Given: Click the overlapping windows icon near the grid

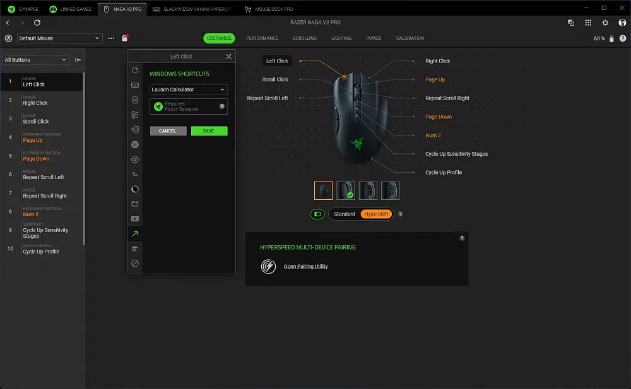Looking at the screenshot, I should [x=570, y=23].
